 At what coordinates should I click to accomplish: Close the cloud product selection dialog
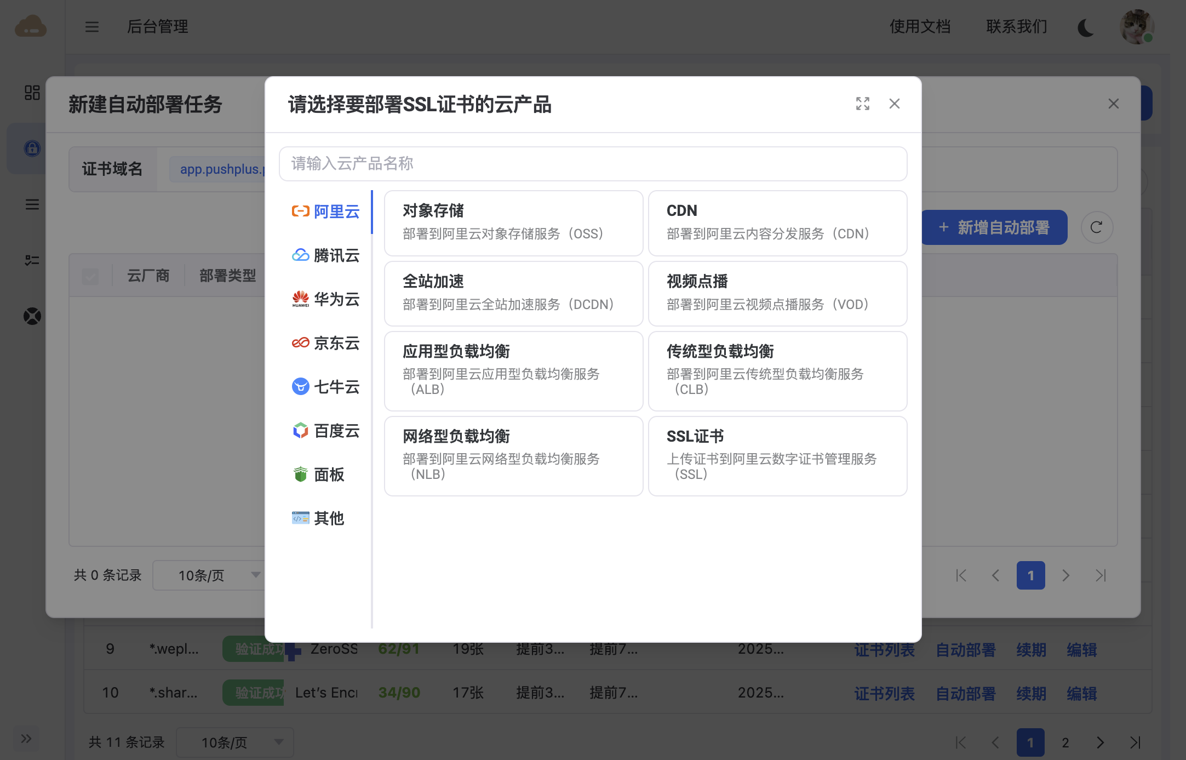[895, 104]
